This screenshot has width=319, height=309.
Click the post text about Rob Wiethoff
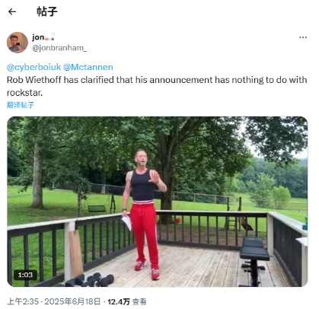point(157,86)
